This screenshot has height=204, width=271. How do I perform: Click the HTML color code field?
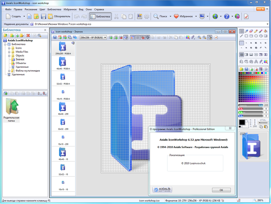pyautogui.click(x=263, y=123)
